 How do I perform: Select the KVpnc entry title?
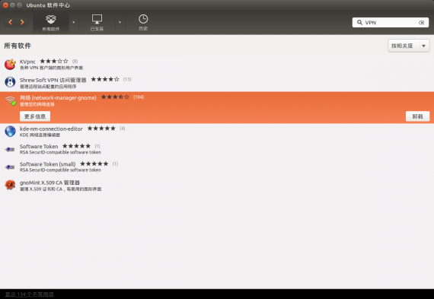27,62
